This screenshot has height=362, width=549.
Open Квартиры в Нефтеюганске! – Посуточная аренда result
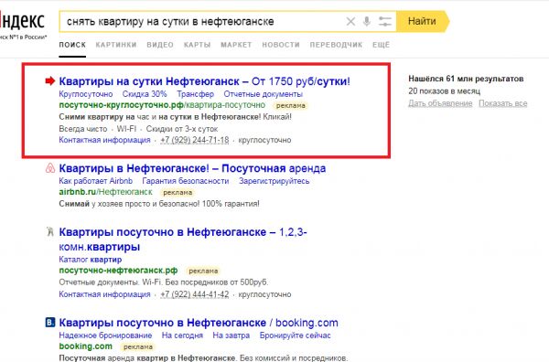point(192,168)
